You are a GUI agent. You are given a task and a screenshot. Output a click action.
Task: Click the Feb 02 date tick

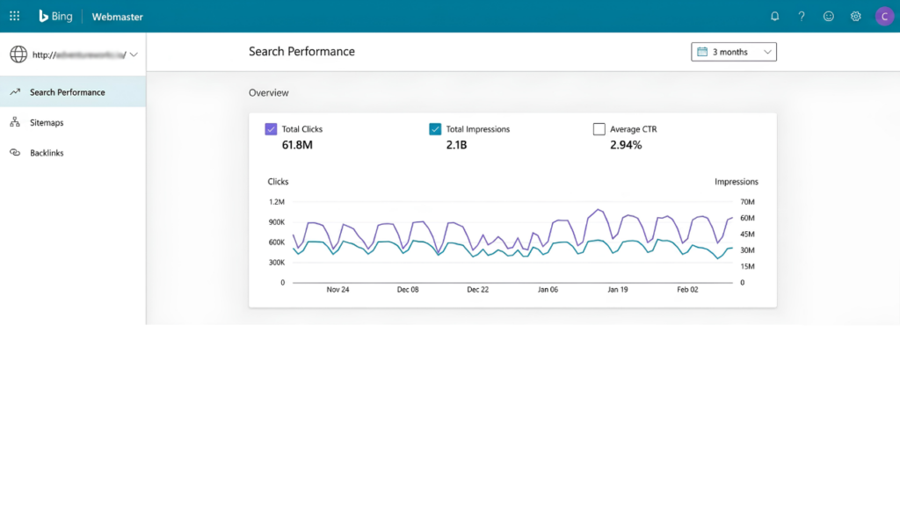687,290
